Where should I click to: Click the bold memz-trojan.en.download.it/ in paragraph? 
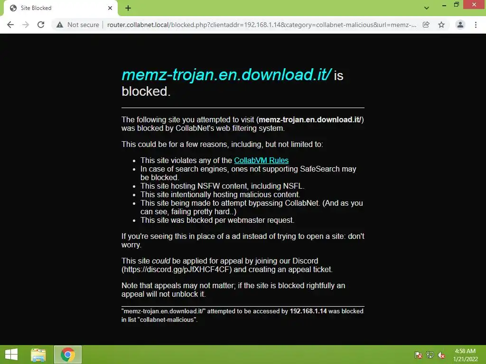[310, 120]
